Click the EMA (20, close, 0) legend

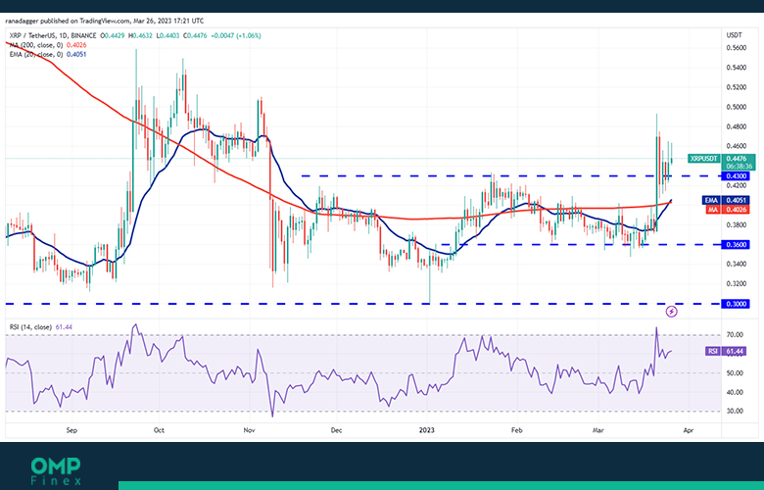tap(36, 54)
